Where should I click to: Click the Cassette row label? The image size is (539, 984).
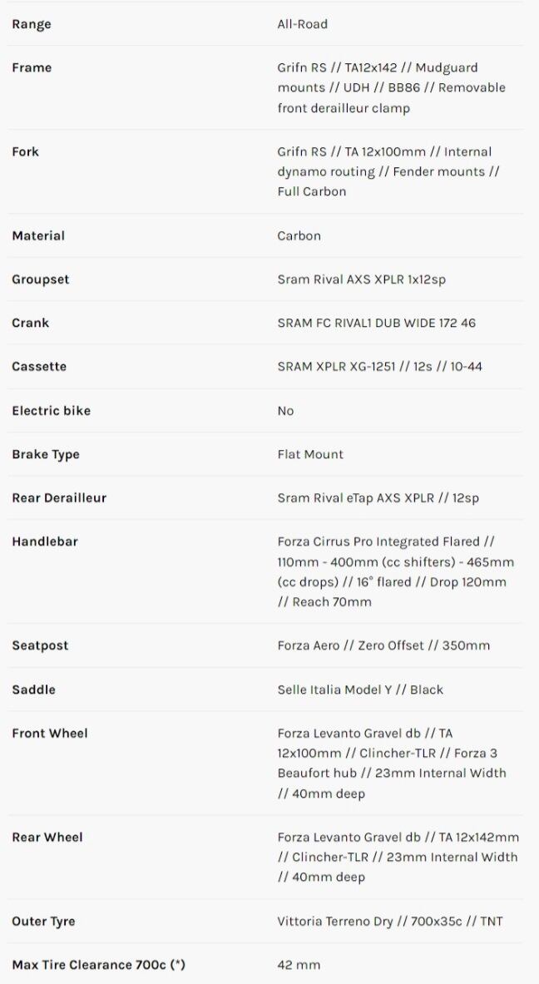[39, 366]
